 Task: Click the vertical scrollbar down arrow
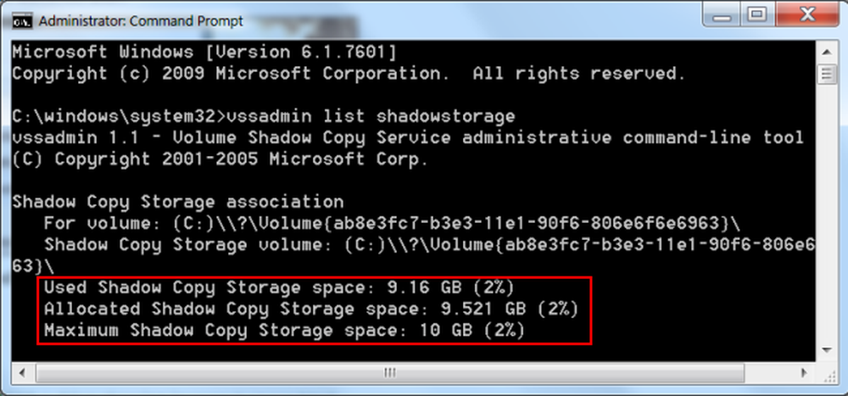pos(826,350)
